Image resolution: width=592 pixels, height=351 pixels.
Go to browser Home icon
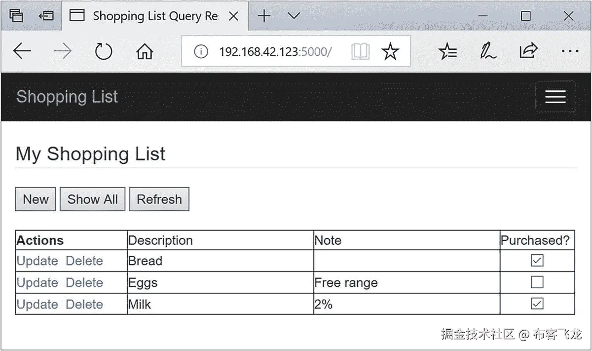tap(145, 51)
